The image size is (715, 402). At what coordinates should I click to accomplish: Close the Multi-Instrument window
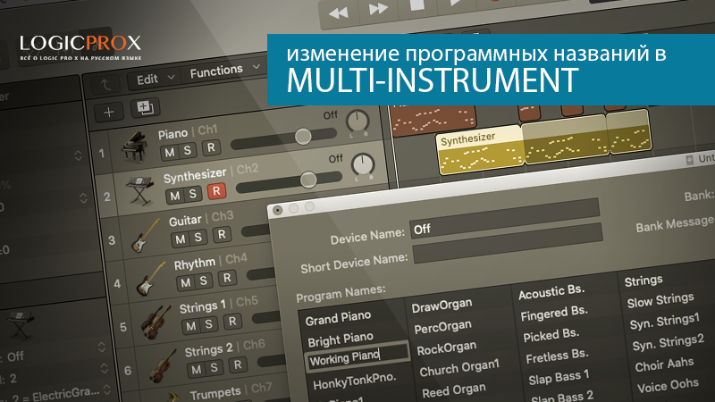(277, 210)
